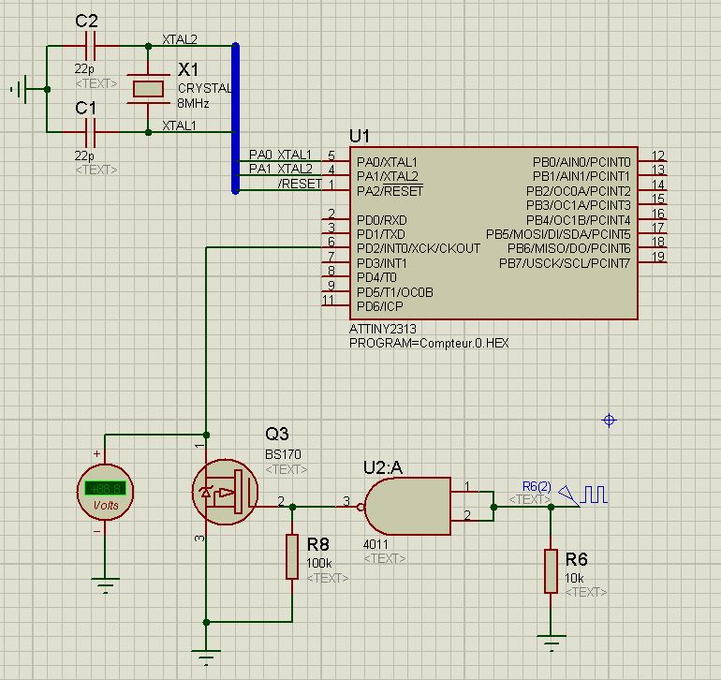
Task: Click the C2 capacitor symbol
Action: (x=90, y=46)
